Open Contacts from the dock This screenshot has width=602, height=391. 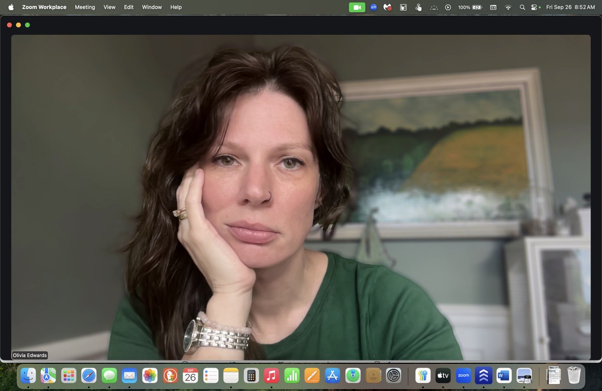(373, 375)
